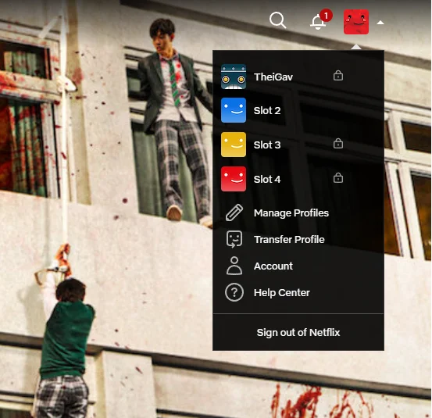Viewport: 432px width, 418px height.
Task: Open the search magnifier icon
Action: [277, 20]
